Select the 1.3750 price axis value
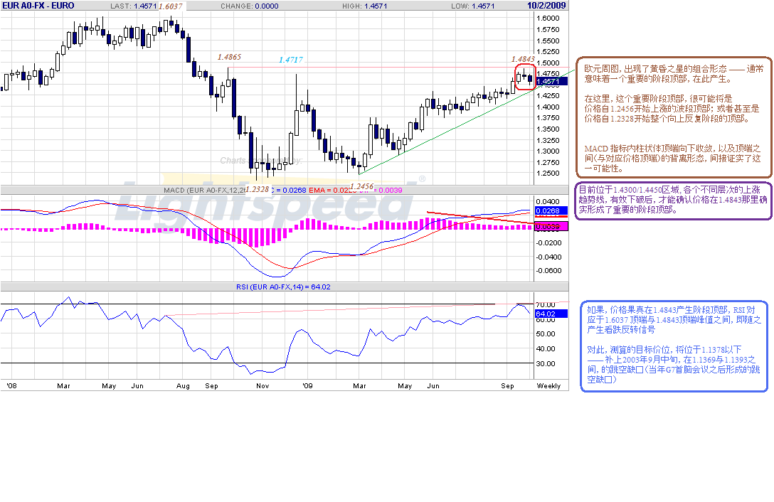The height and width of the screenshot is (502, 774). 548,118
